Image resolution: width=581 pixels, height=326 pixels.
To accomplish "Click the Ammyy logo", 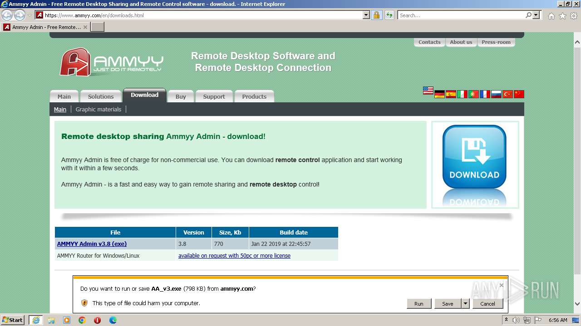I will 112,62.
